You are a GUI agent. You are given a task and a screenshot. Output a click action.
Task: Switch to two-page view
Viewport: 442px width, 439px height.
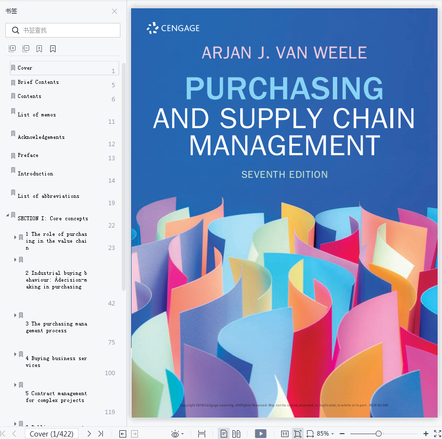[x=236, y=434]
